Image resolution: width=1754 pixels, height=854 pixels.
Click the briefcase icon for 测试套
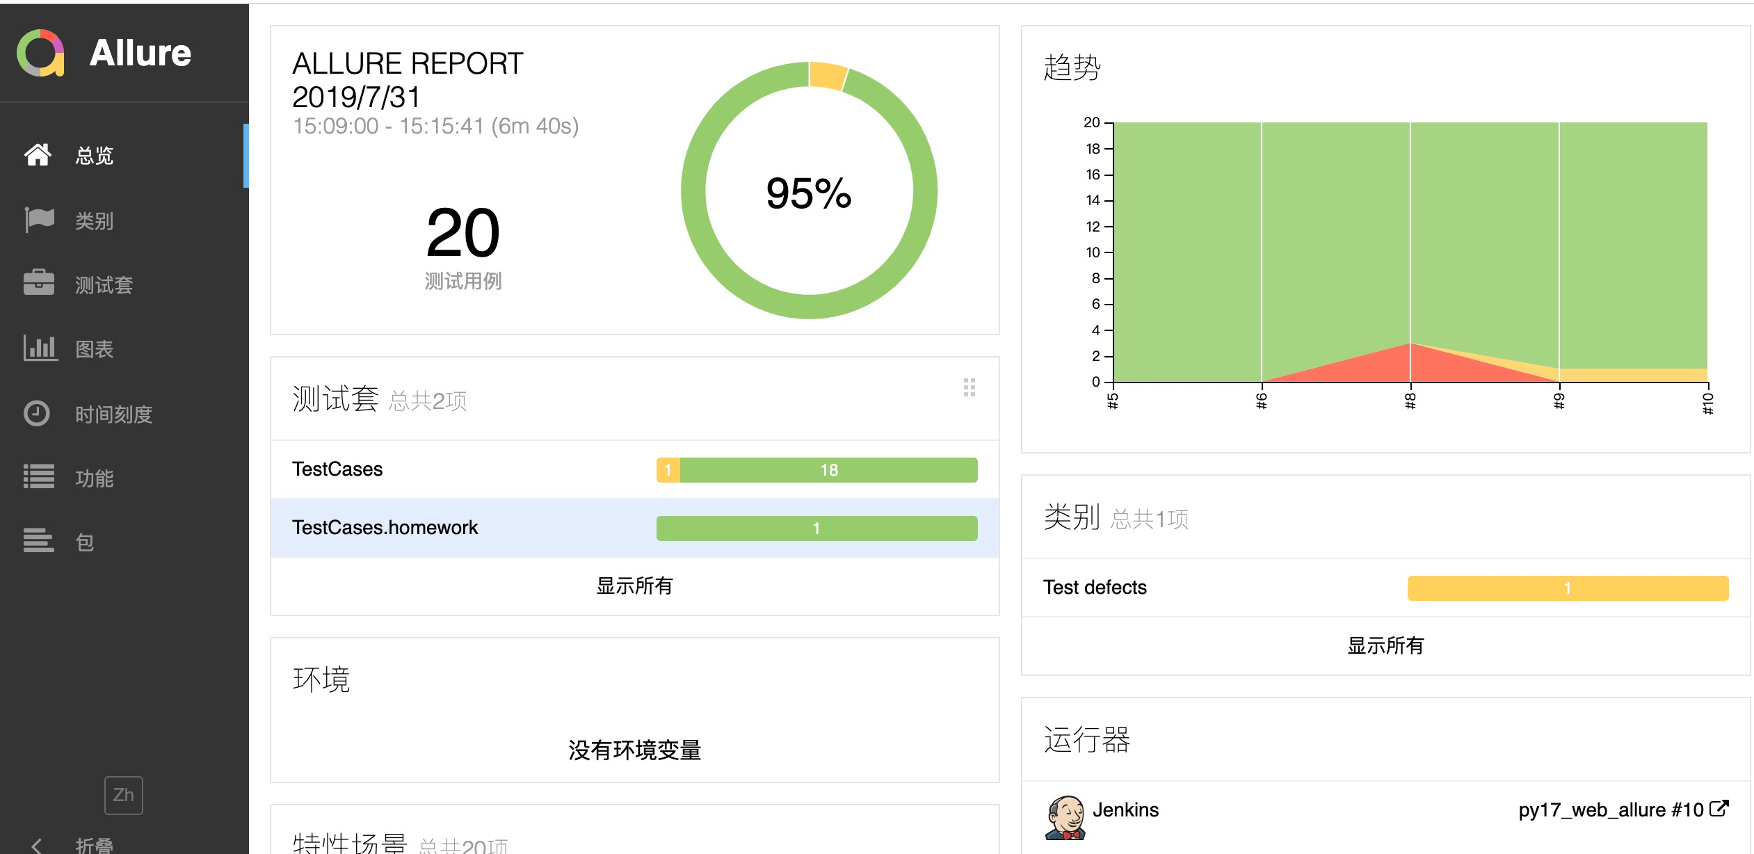point(39,283)
